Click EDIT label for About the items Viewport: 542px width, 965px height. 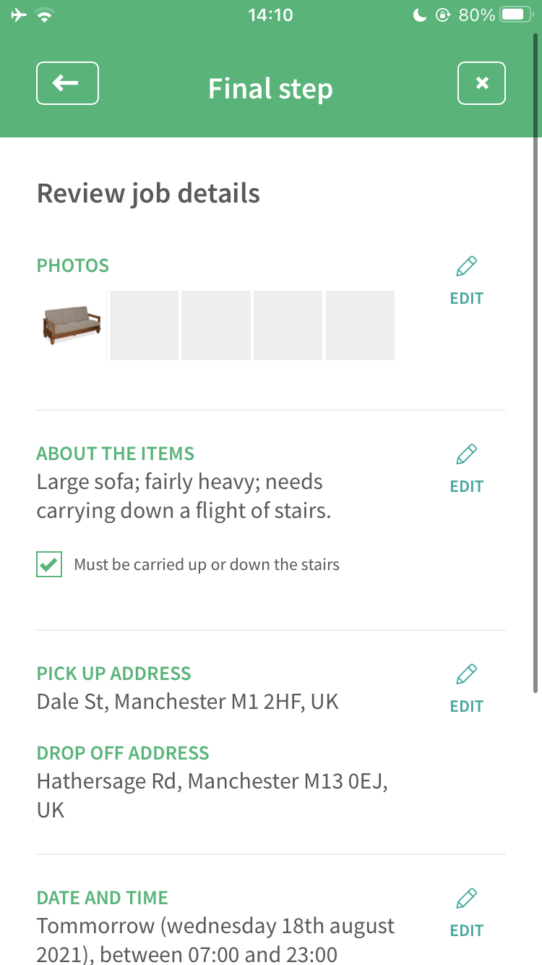point(467,486)
